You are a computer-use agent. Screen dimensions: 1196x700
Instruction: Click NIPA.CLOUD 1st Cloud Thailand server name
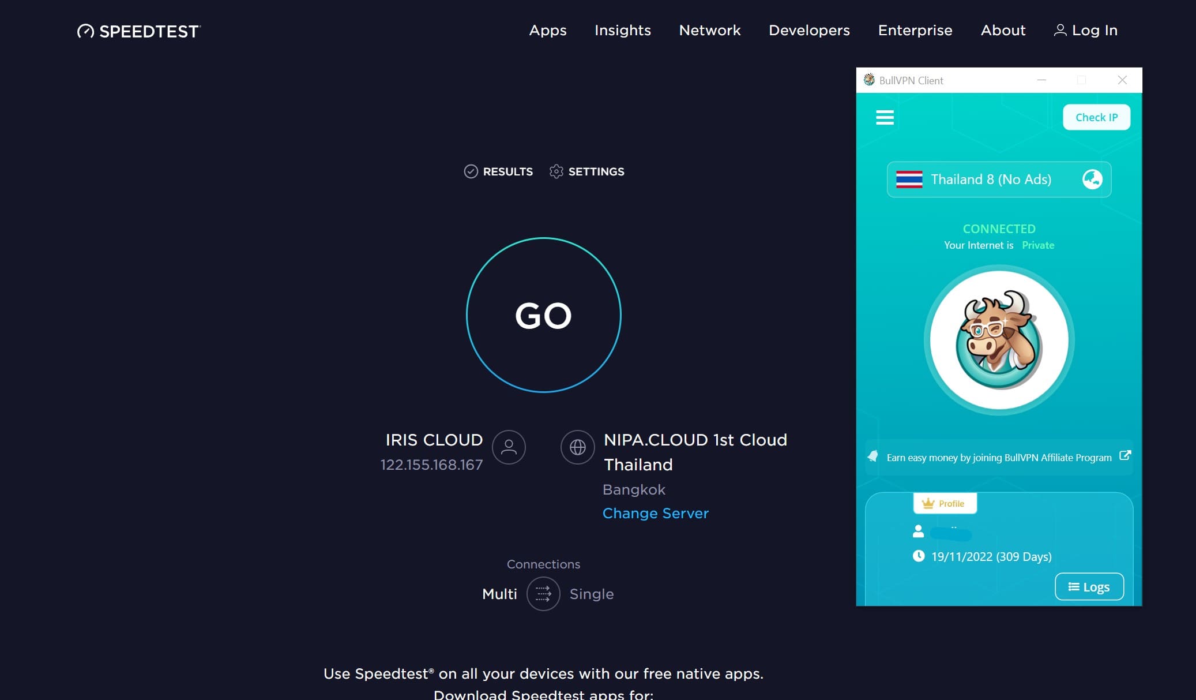(695, 452)
